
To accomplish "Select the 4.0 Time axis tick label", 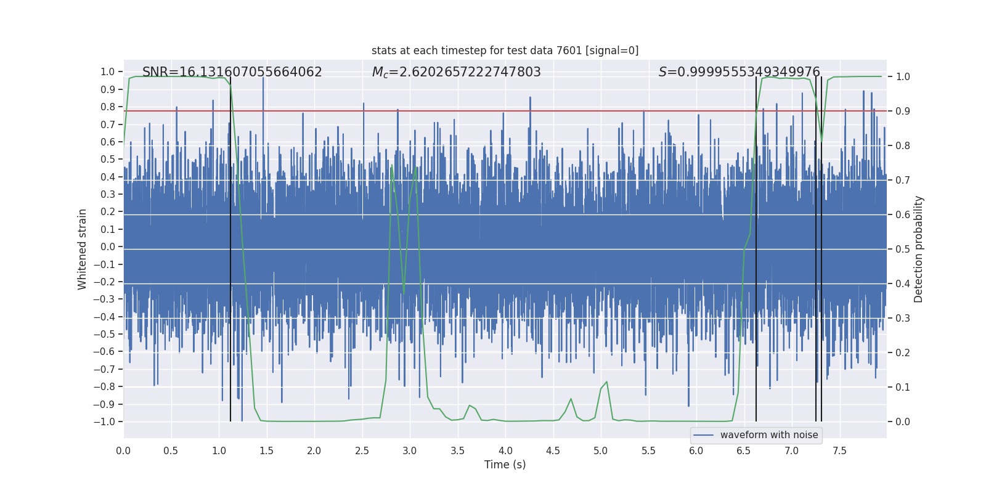I will click(505, 451).
